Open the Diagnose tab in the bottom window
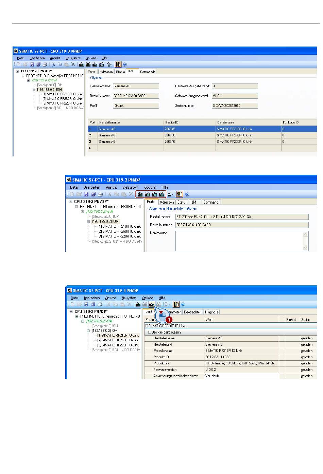The height and width of the screenshot is (474, 323). pos(211,312)
